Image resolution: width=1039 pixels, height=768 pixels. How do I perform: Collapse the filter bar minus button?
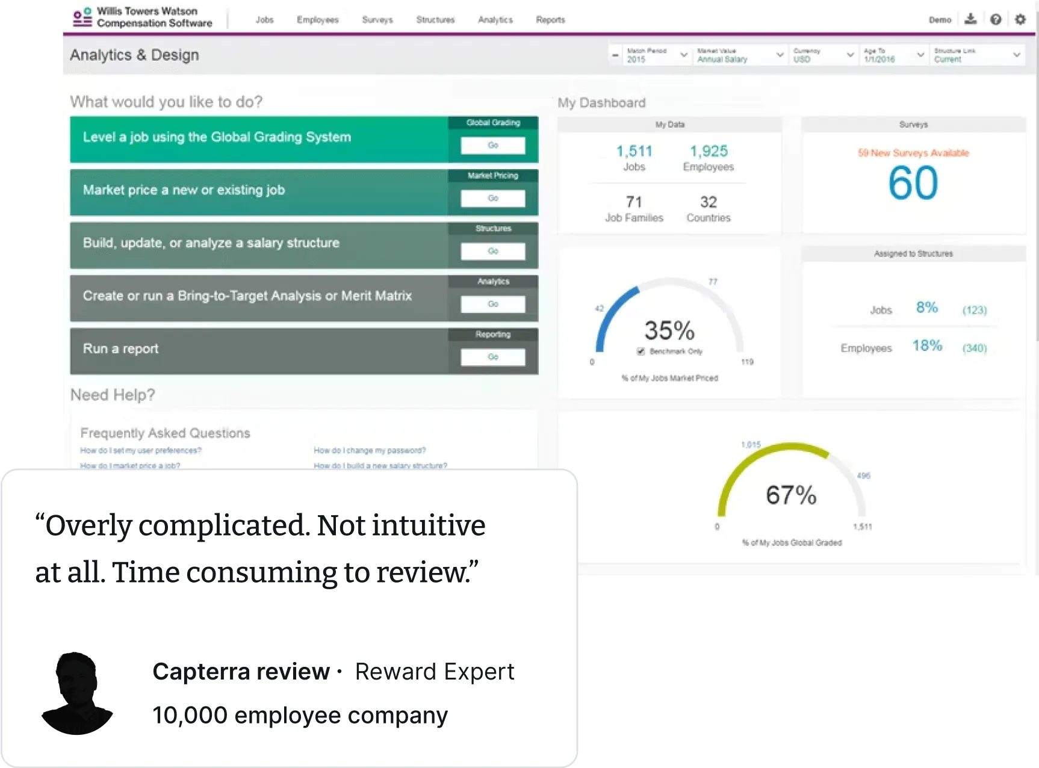coord(615,55)
